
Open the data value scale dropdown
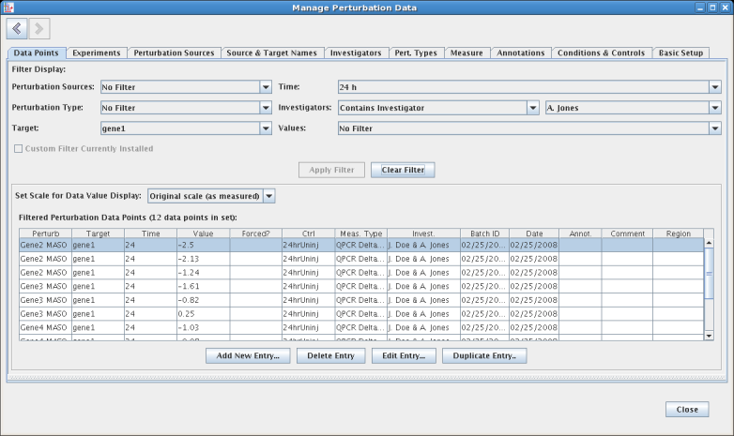pyautogui.click(x=268, y=196)
